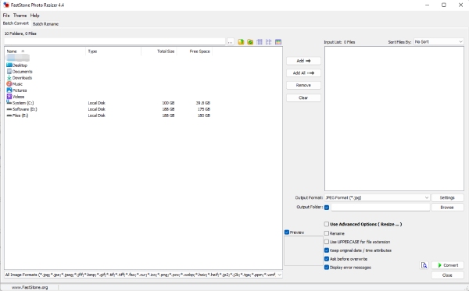Click Browse for output folder
469x291 pixels.
[447, 207]
